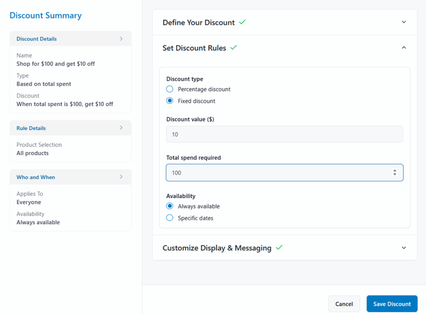
Task: Click green checkmark beside Define Your Discount
Action: tap(242, 22)
